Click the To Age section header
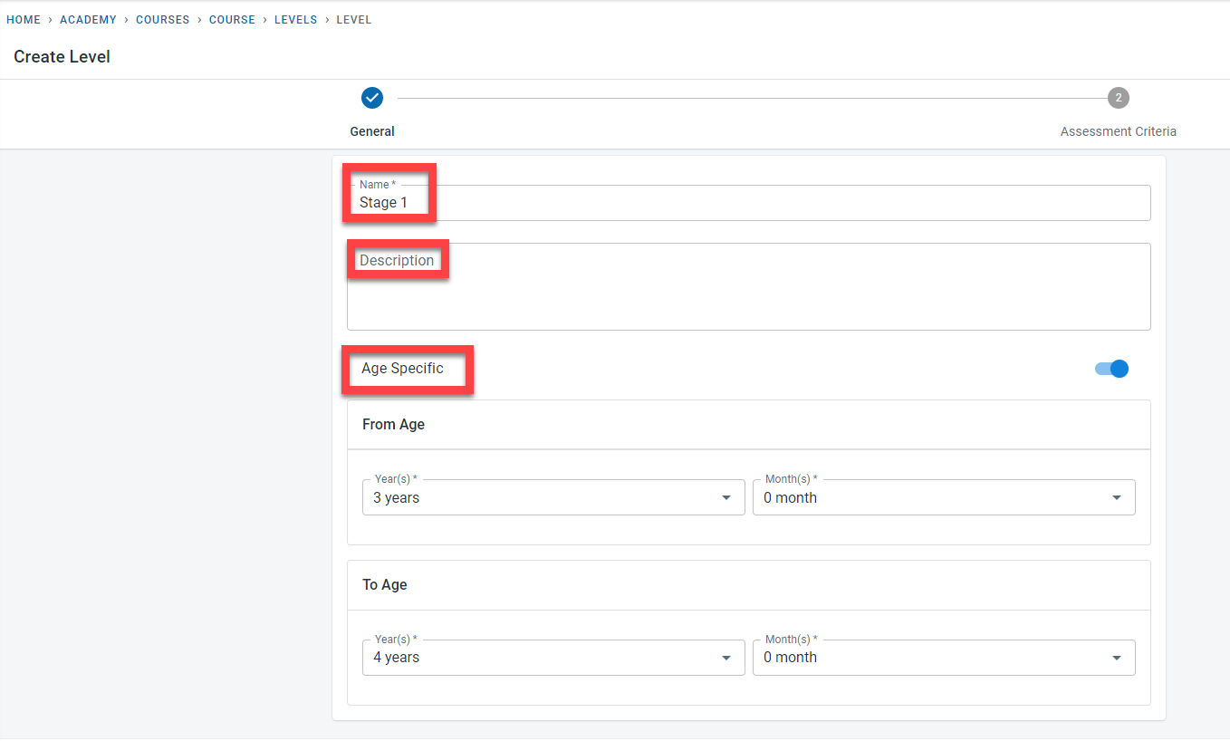Viewport: 1230px width, 741px height. point(385,584)
